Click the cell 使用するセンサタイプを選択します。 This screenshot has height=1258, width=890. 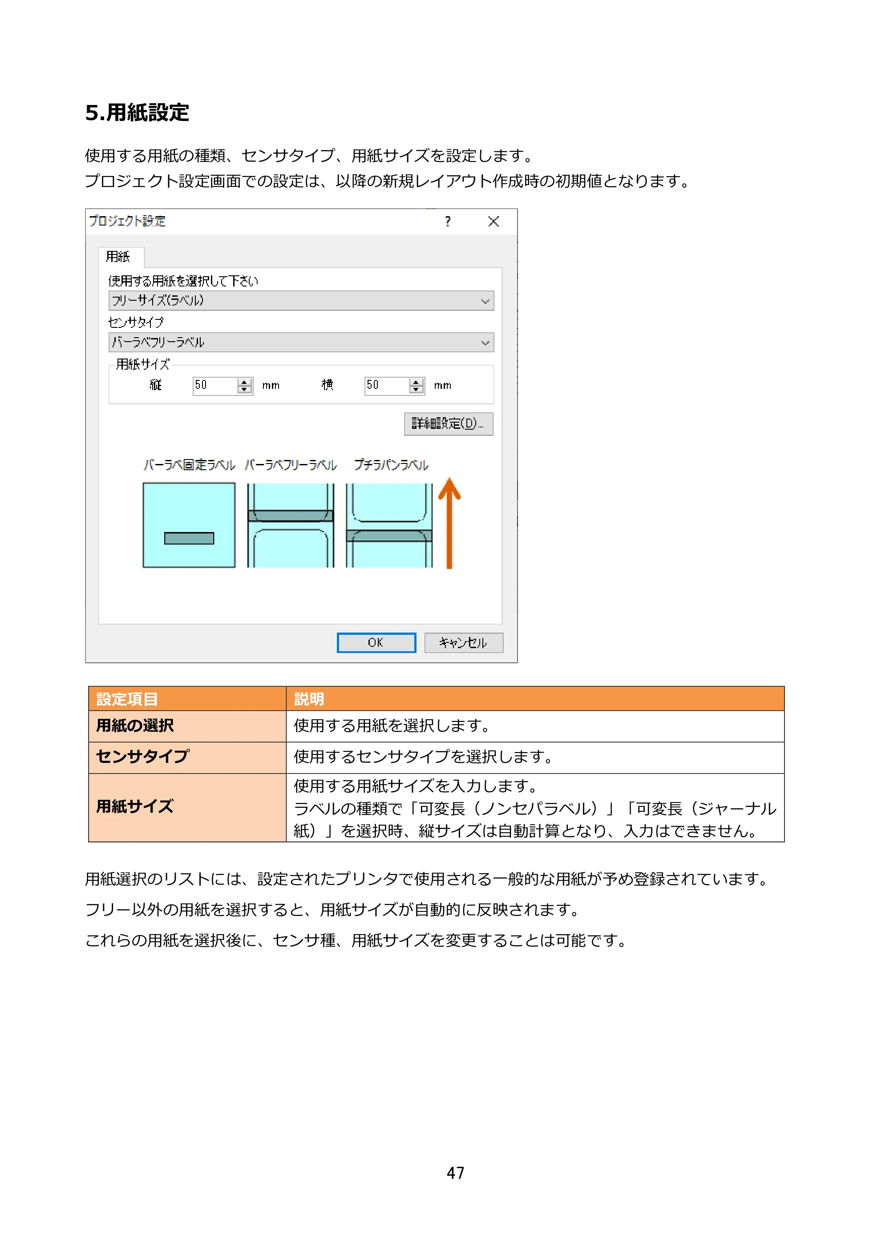[x=535, y=758]
